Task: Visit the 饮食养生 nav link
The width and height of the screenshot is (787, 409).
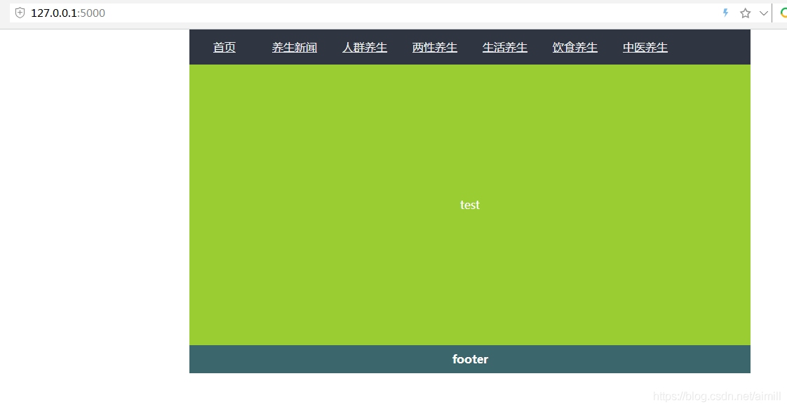Action: tap(575, 47)
